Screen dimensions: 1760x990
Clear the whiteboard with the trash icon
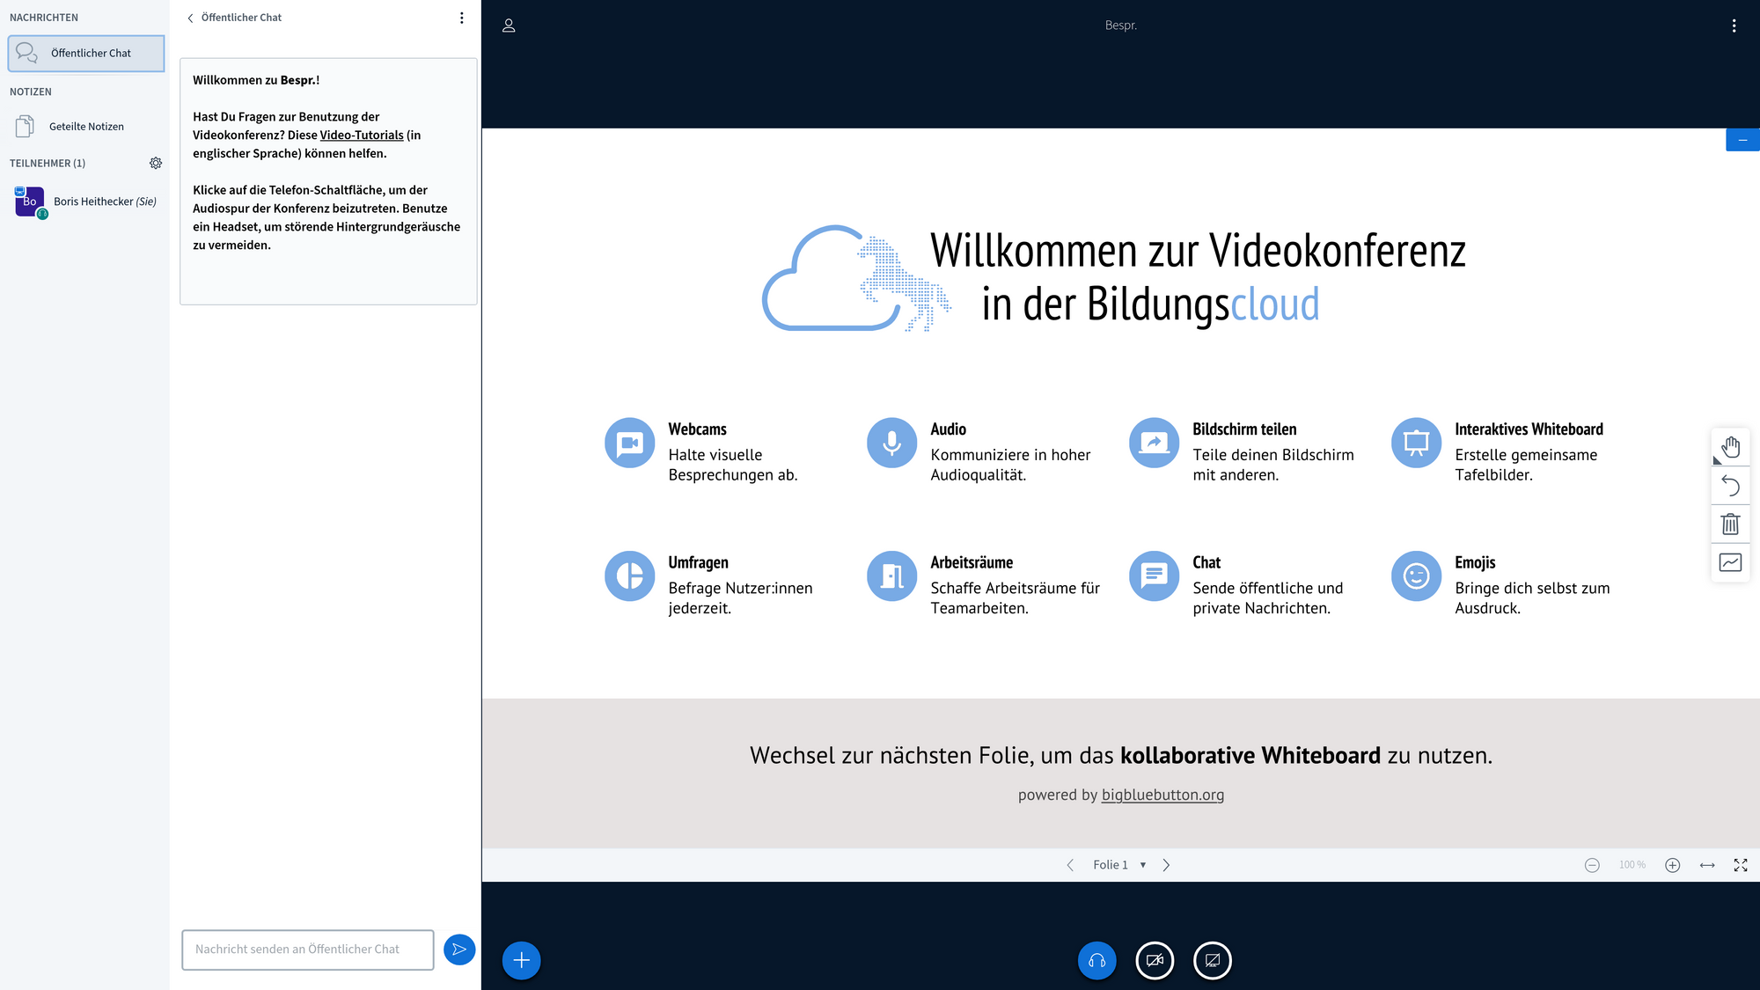[x=1730, y=524]
